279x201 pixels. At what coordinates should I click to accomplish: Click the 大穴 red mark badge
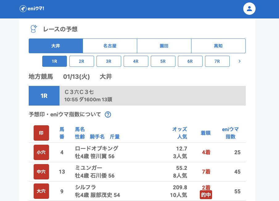41,191
